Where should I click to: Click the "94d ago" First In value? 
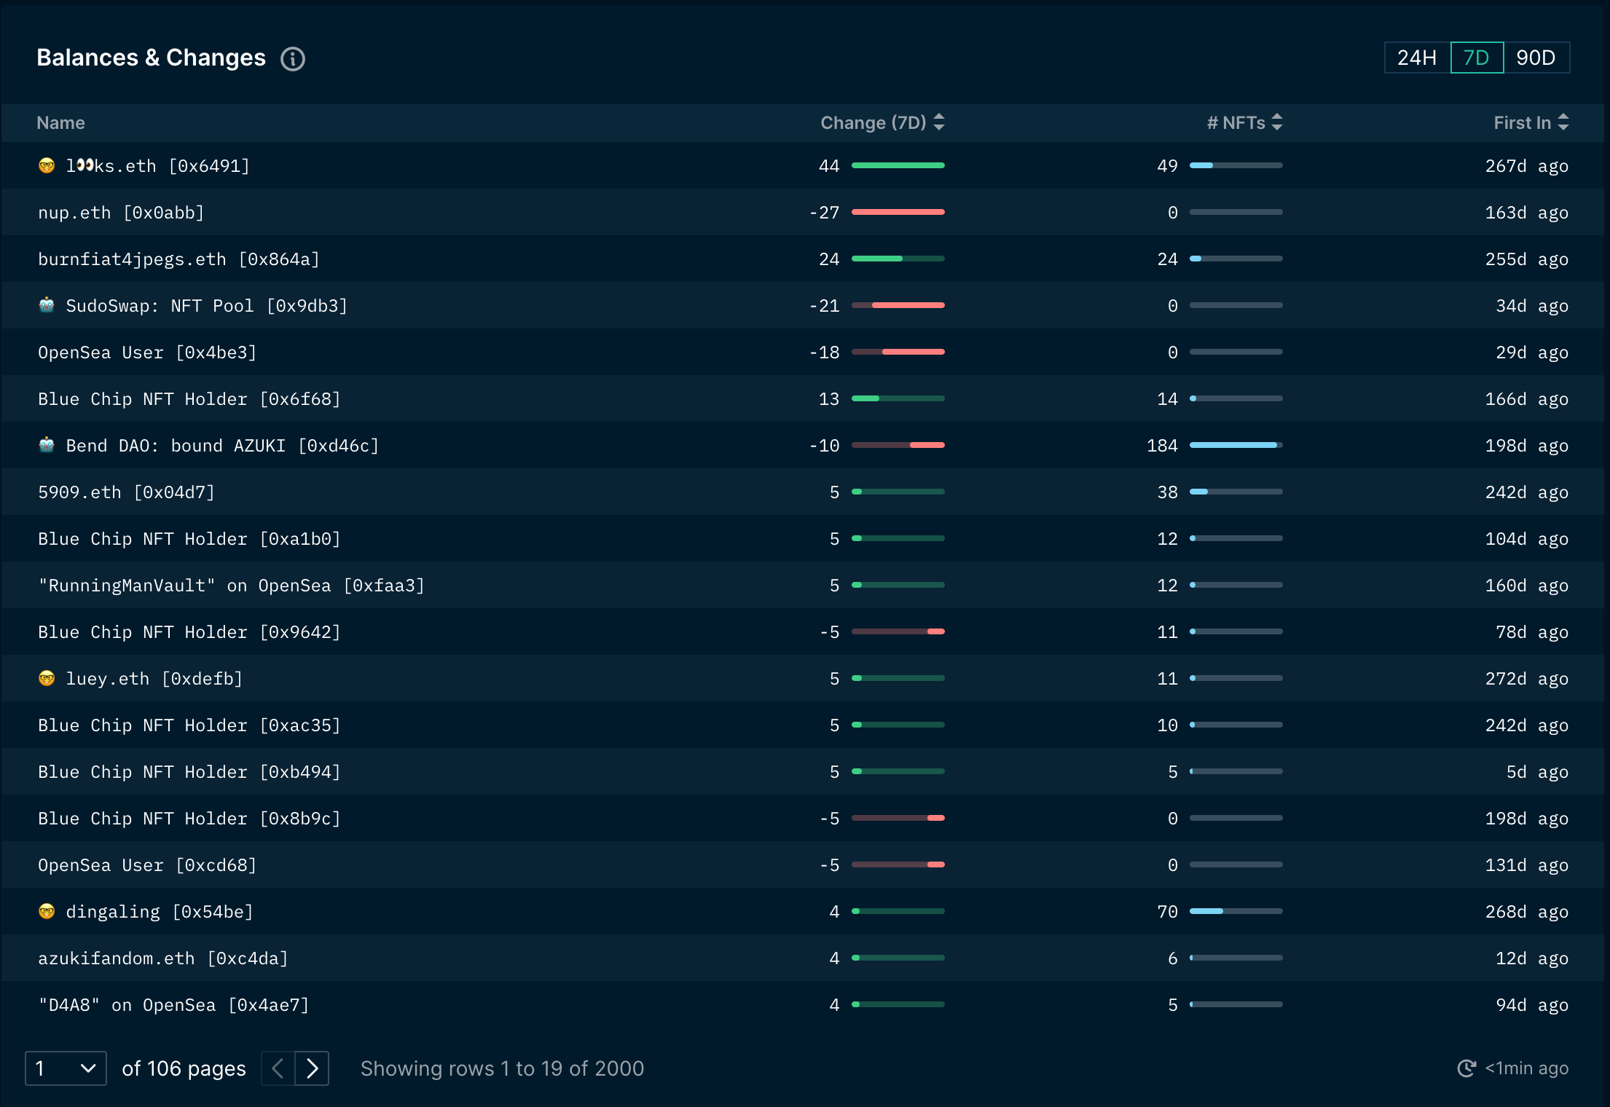coord(1532,1005)
